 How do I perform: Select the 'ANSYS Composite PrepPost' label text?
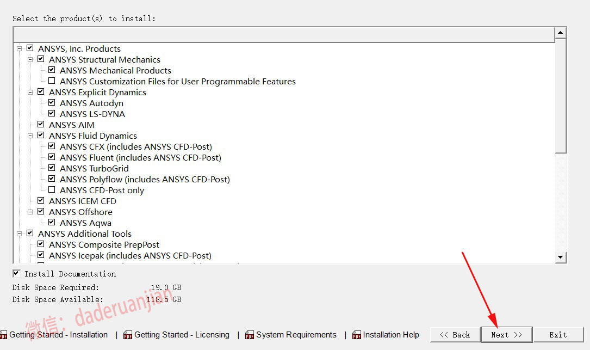pos(104,245)
